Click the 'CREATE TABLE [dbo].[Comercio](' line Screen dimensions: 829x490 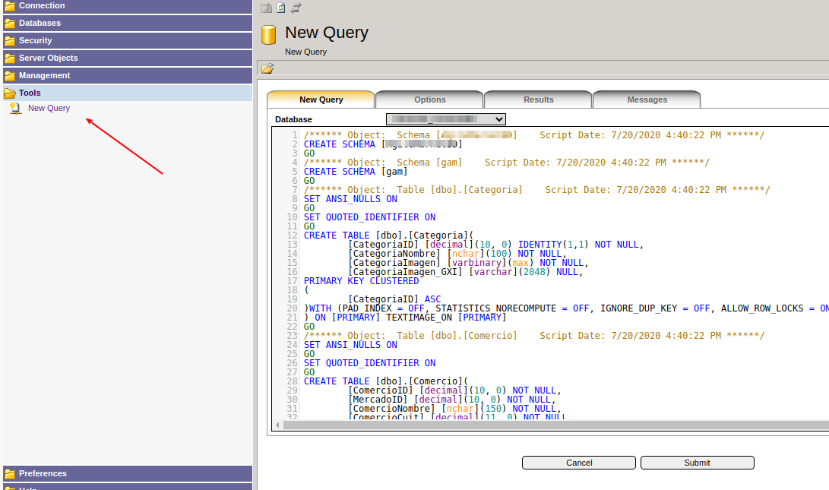[386, 381]
